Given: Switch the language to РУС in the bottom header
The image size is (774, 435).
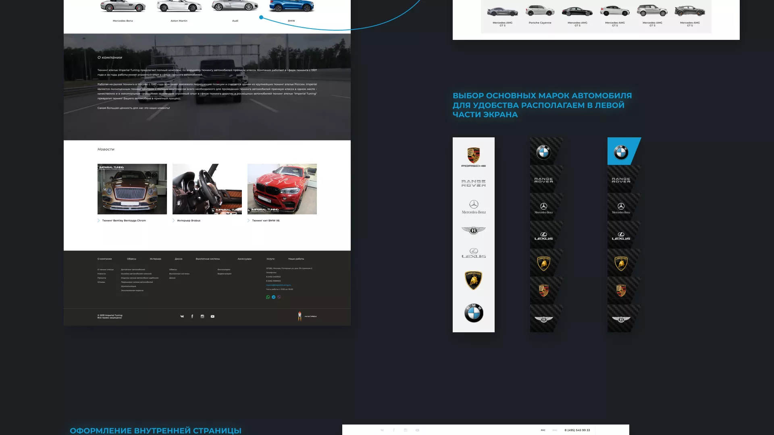Looking at the screenshot, I should pos(543,430).
